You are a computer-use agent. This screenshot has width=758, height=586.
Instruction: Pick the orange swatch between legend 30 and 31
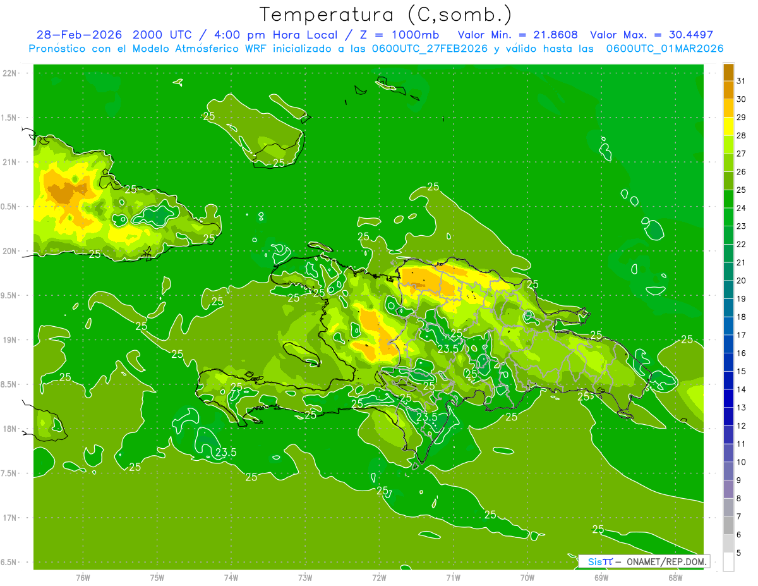[728, 89]
